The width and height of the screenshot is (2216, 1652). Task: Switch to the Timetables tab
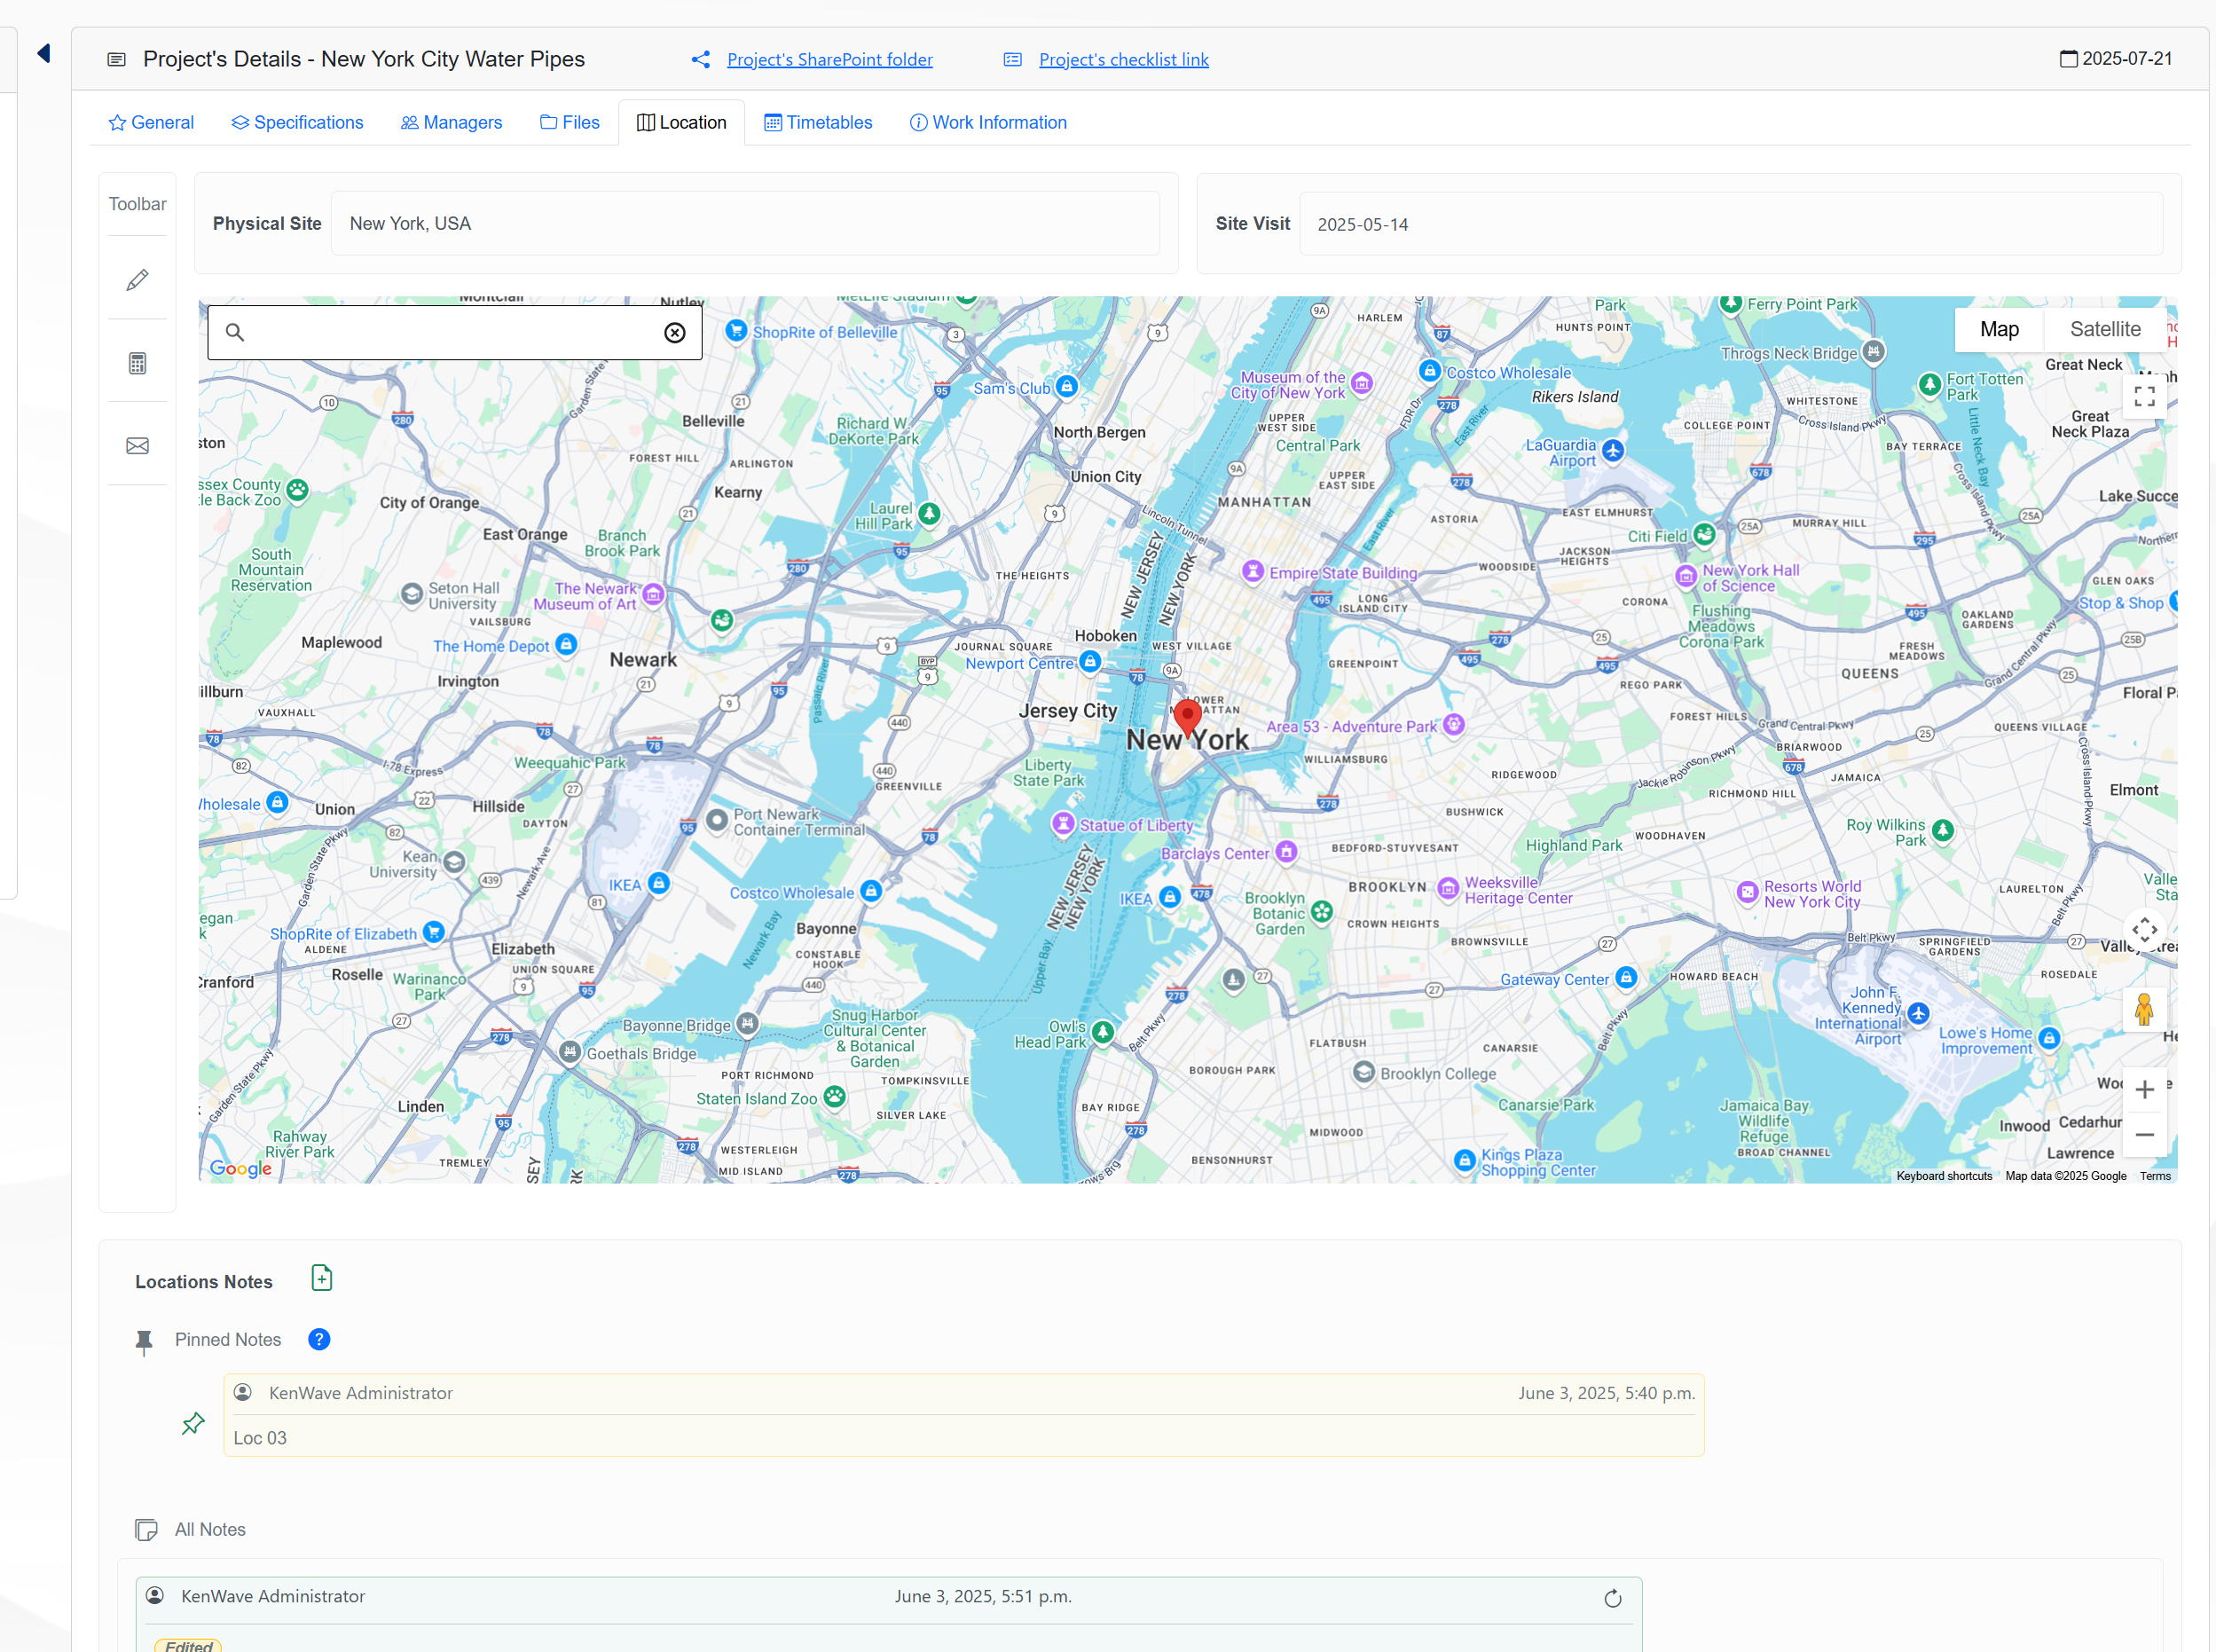[818, 122]
